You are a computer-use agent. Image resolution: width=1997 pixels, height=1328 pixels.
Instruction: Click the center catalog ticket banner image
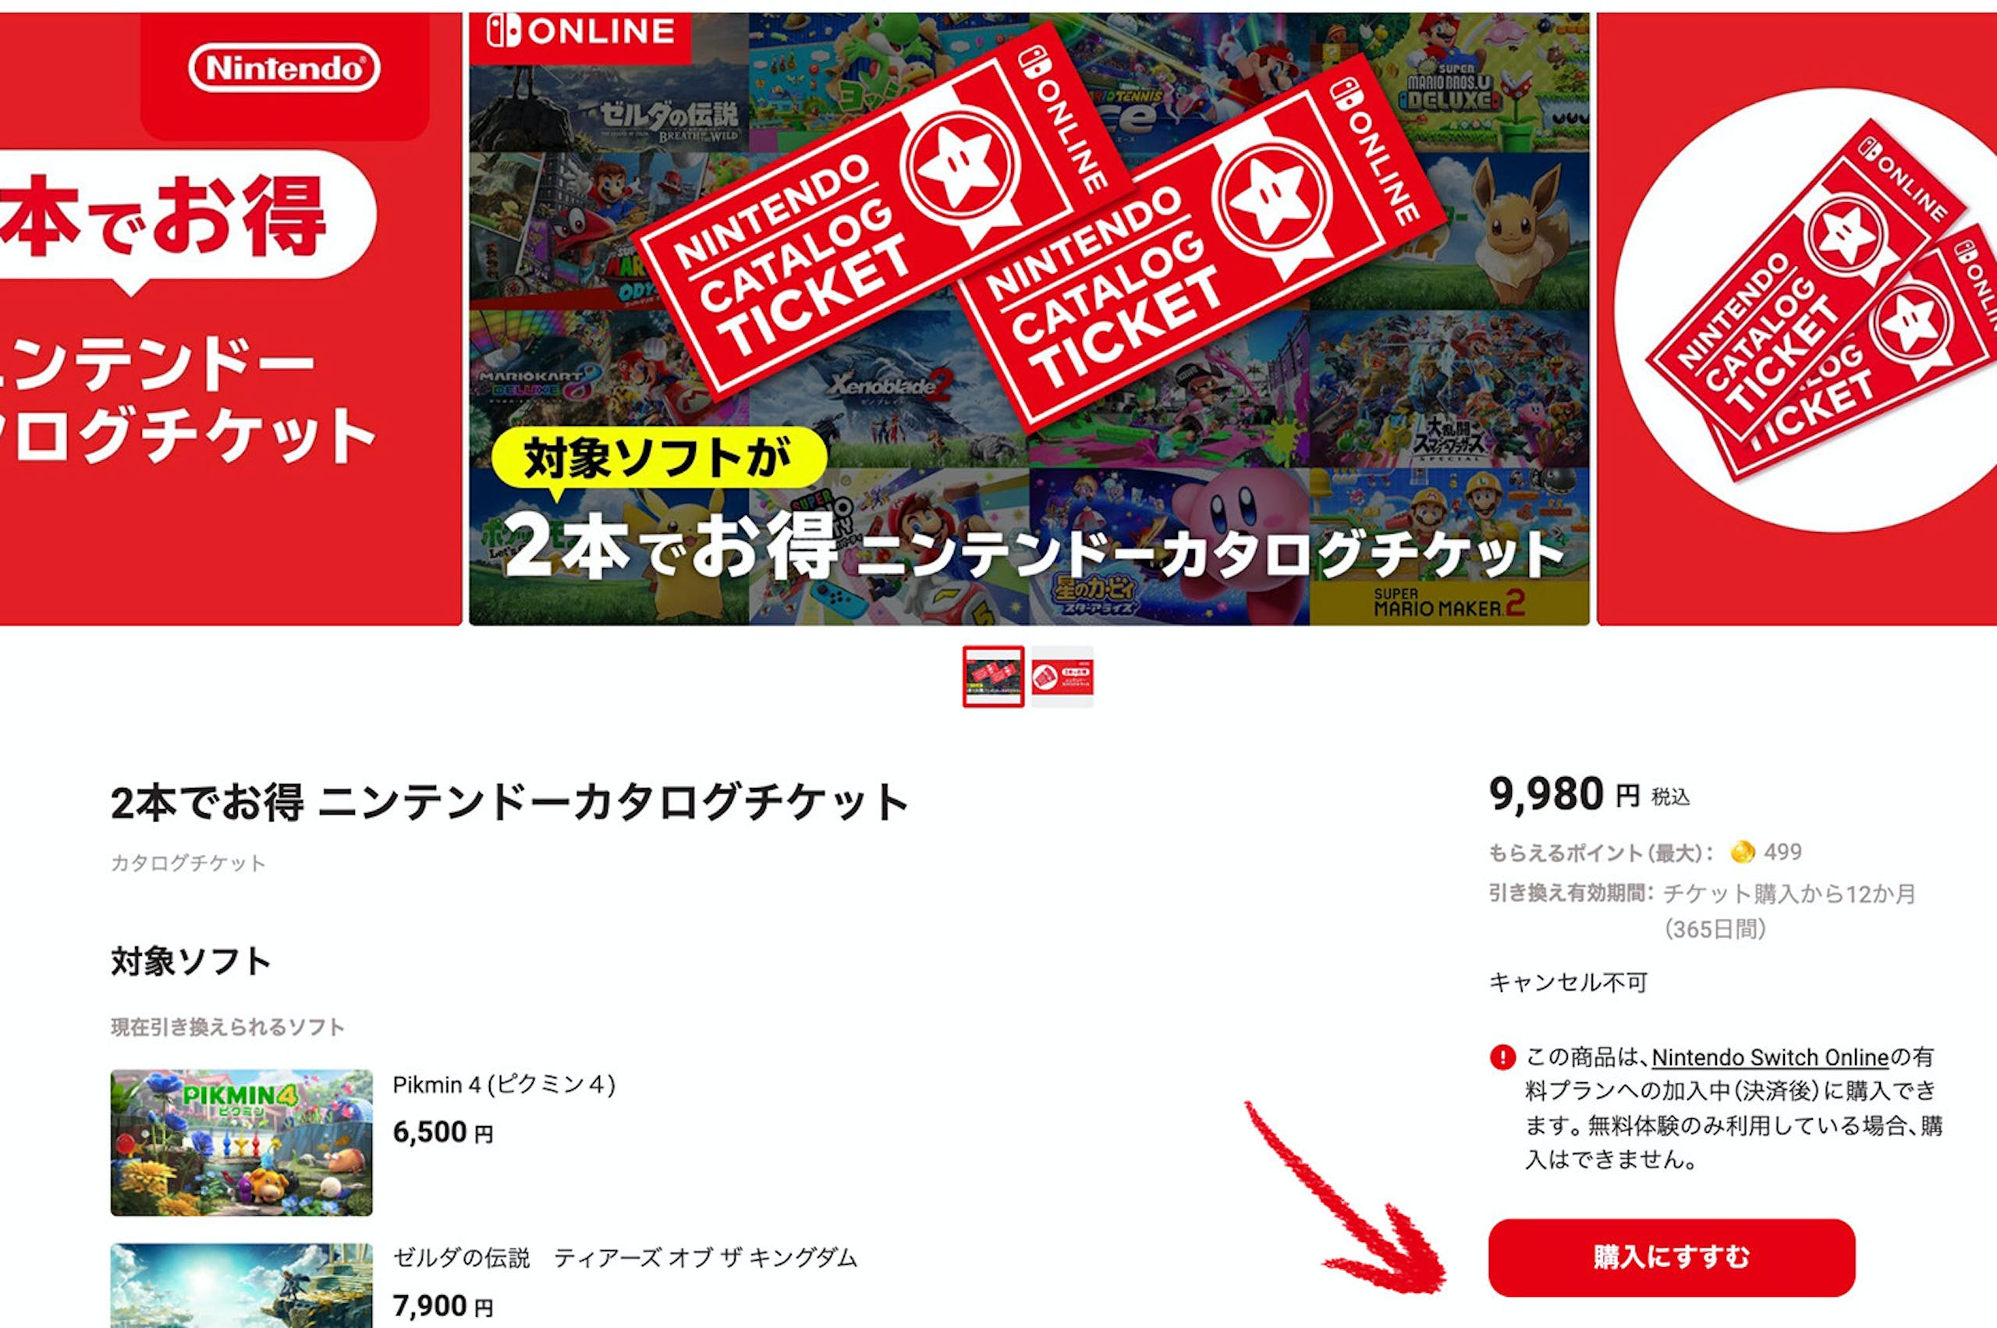point(1030,319)
